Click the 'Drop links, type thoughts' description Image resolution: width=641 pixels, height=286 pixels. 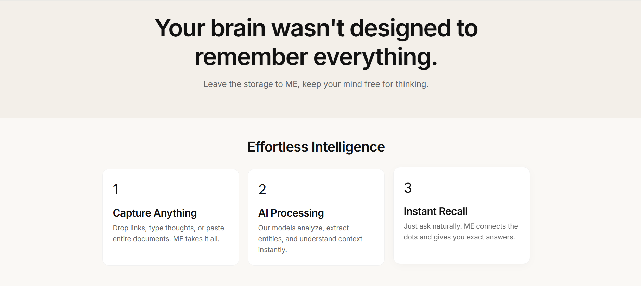point(168,233)
